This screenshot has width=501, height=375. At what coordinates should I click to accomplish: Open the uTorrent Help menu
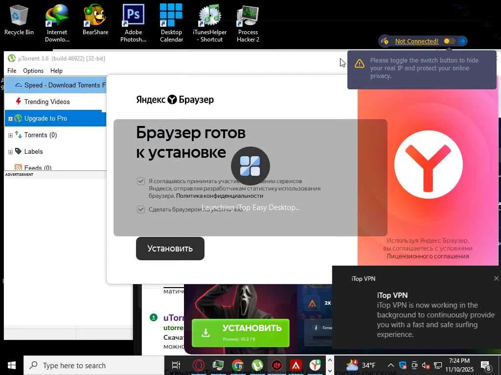56,70
